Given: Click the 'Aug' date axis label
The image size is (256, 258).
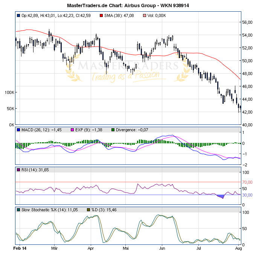Looking at the screenshot, I should [238, 249].
